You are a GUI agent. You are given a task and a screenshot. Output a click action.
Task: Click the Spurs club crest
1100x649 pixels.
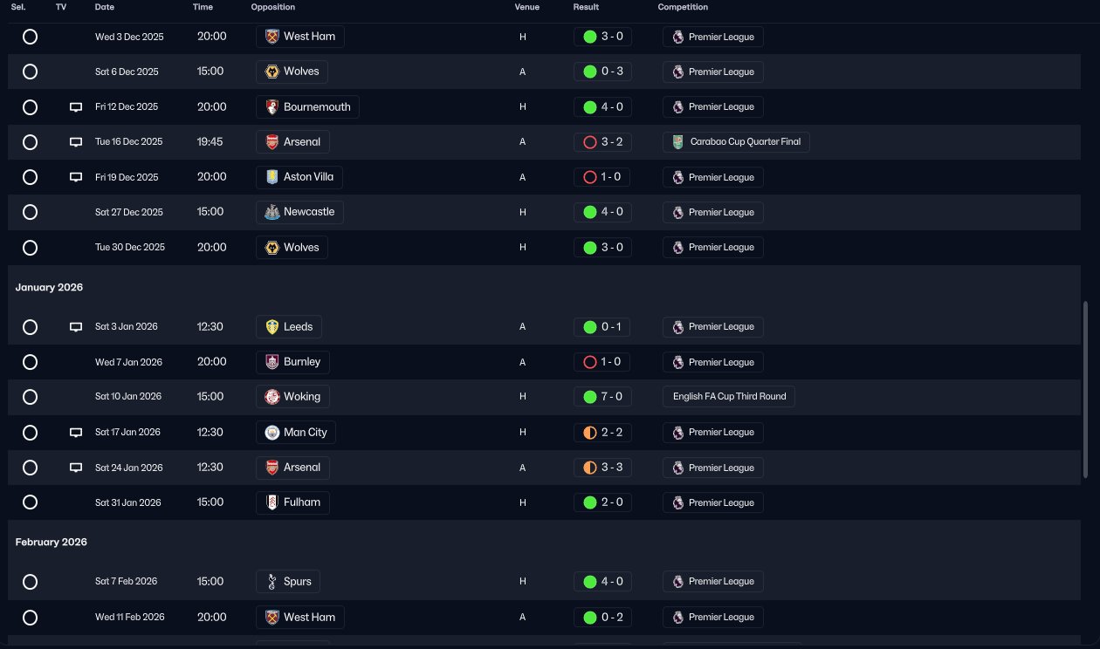[272, 581]
